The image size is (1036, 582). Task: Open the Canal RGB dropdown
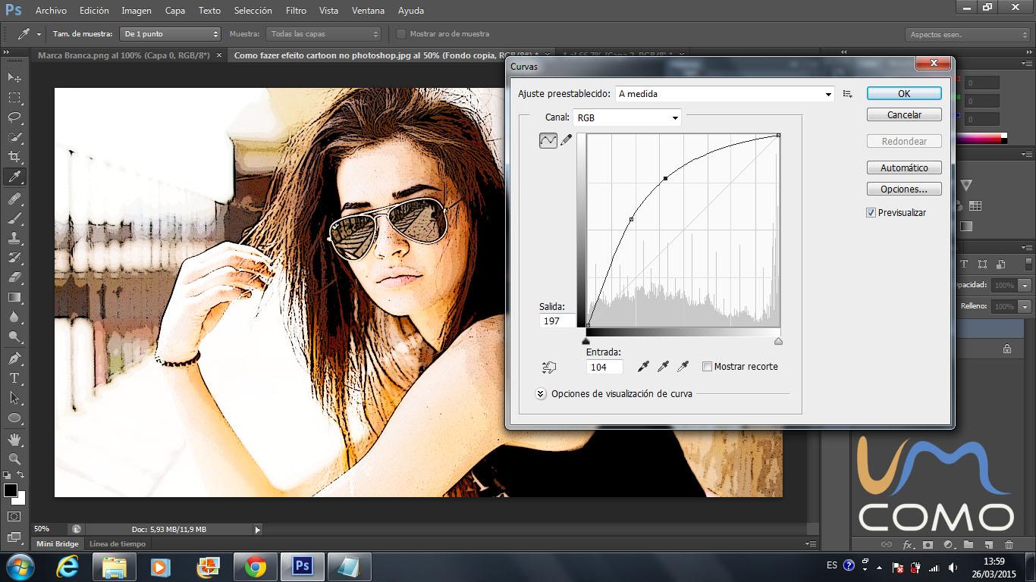tap(627, 117)
